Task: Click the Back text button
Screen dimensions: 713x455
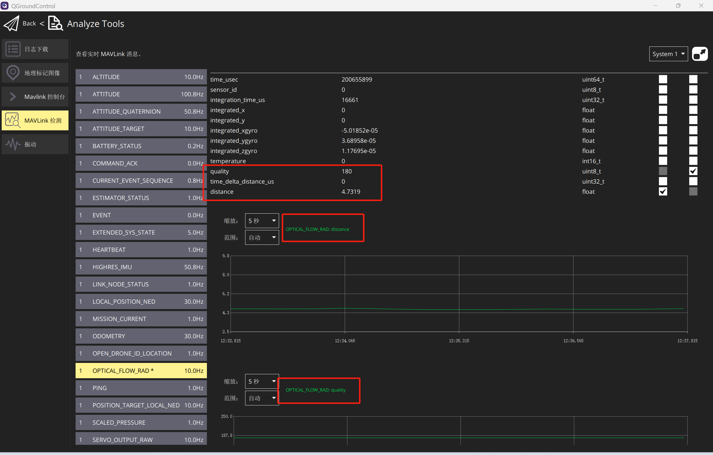Action: coord(29,24)
